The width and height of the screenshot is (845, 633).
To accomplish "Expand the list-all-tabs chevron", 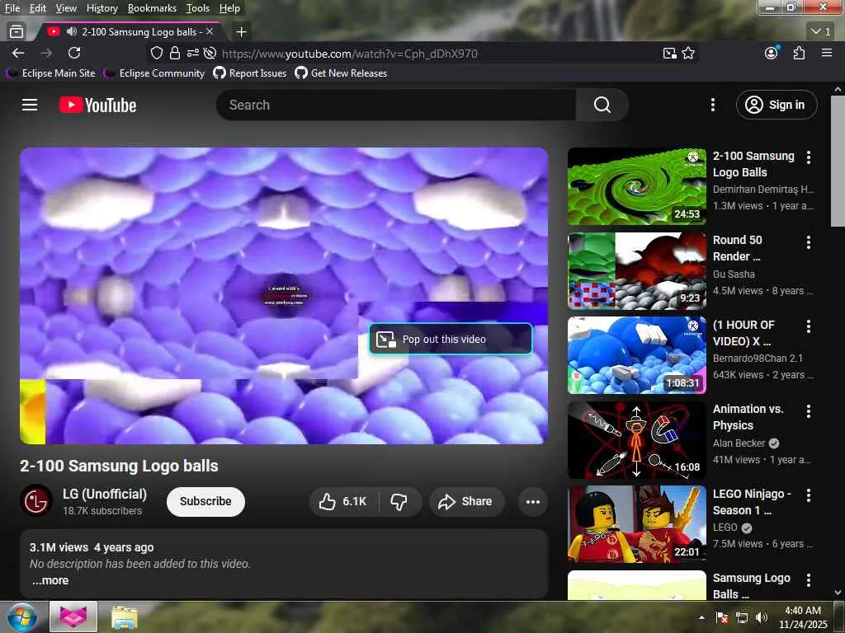I will click(x=821, y=32).
